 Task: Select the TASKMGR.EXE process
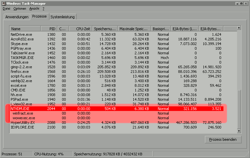click(117, 58)
